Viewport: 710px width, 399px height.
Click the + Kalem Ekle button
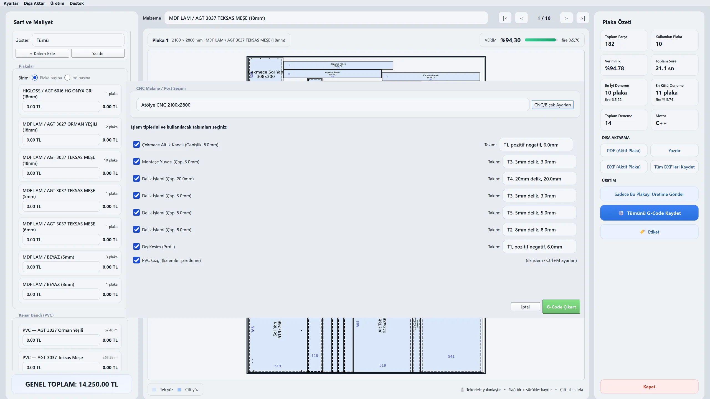click(x=42, y=53)
